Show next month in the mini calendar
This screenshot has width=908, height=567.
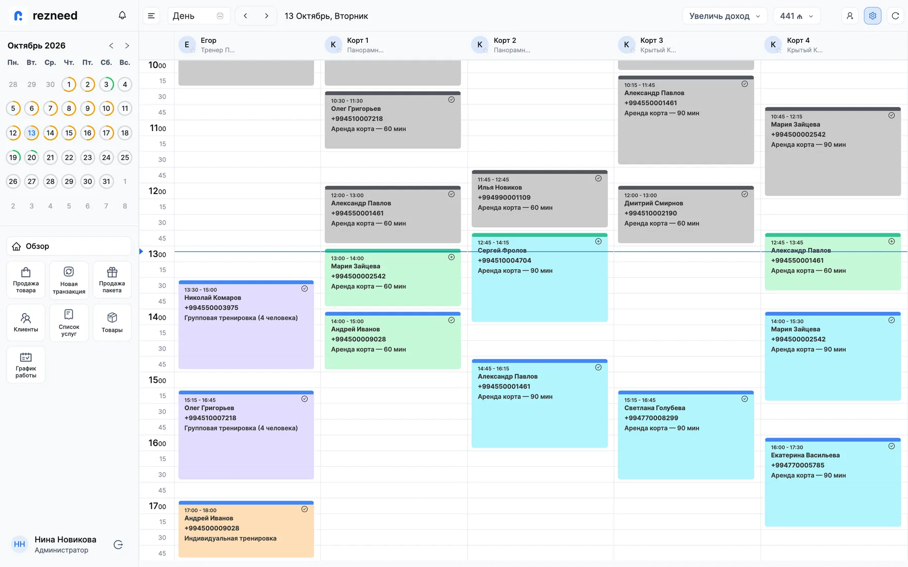tap(127, 46)
